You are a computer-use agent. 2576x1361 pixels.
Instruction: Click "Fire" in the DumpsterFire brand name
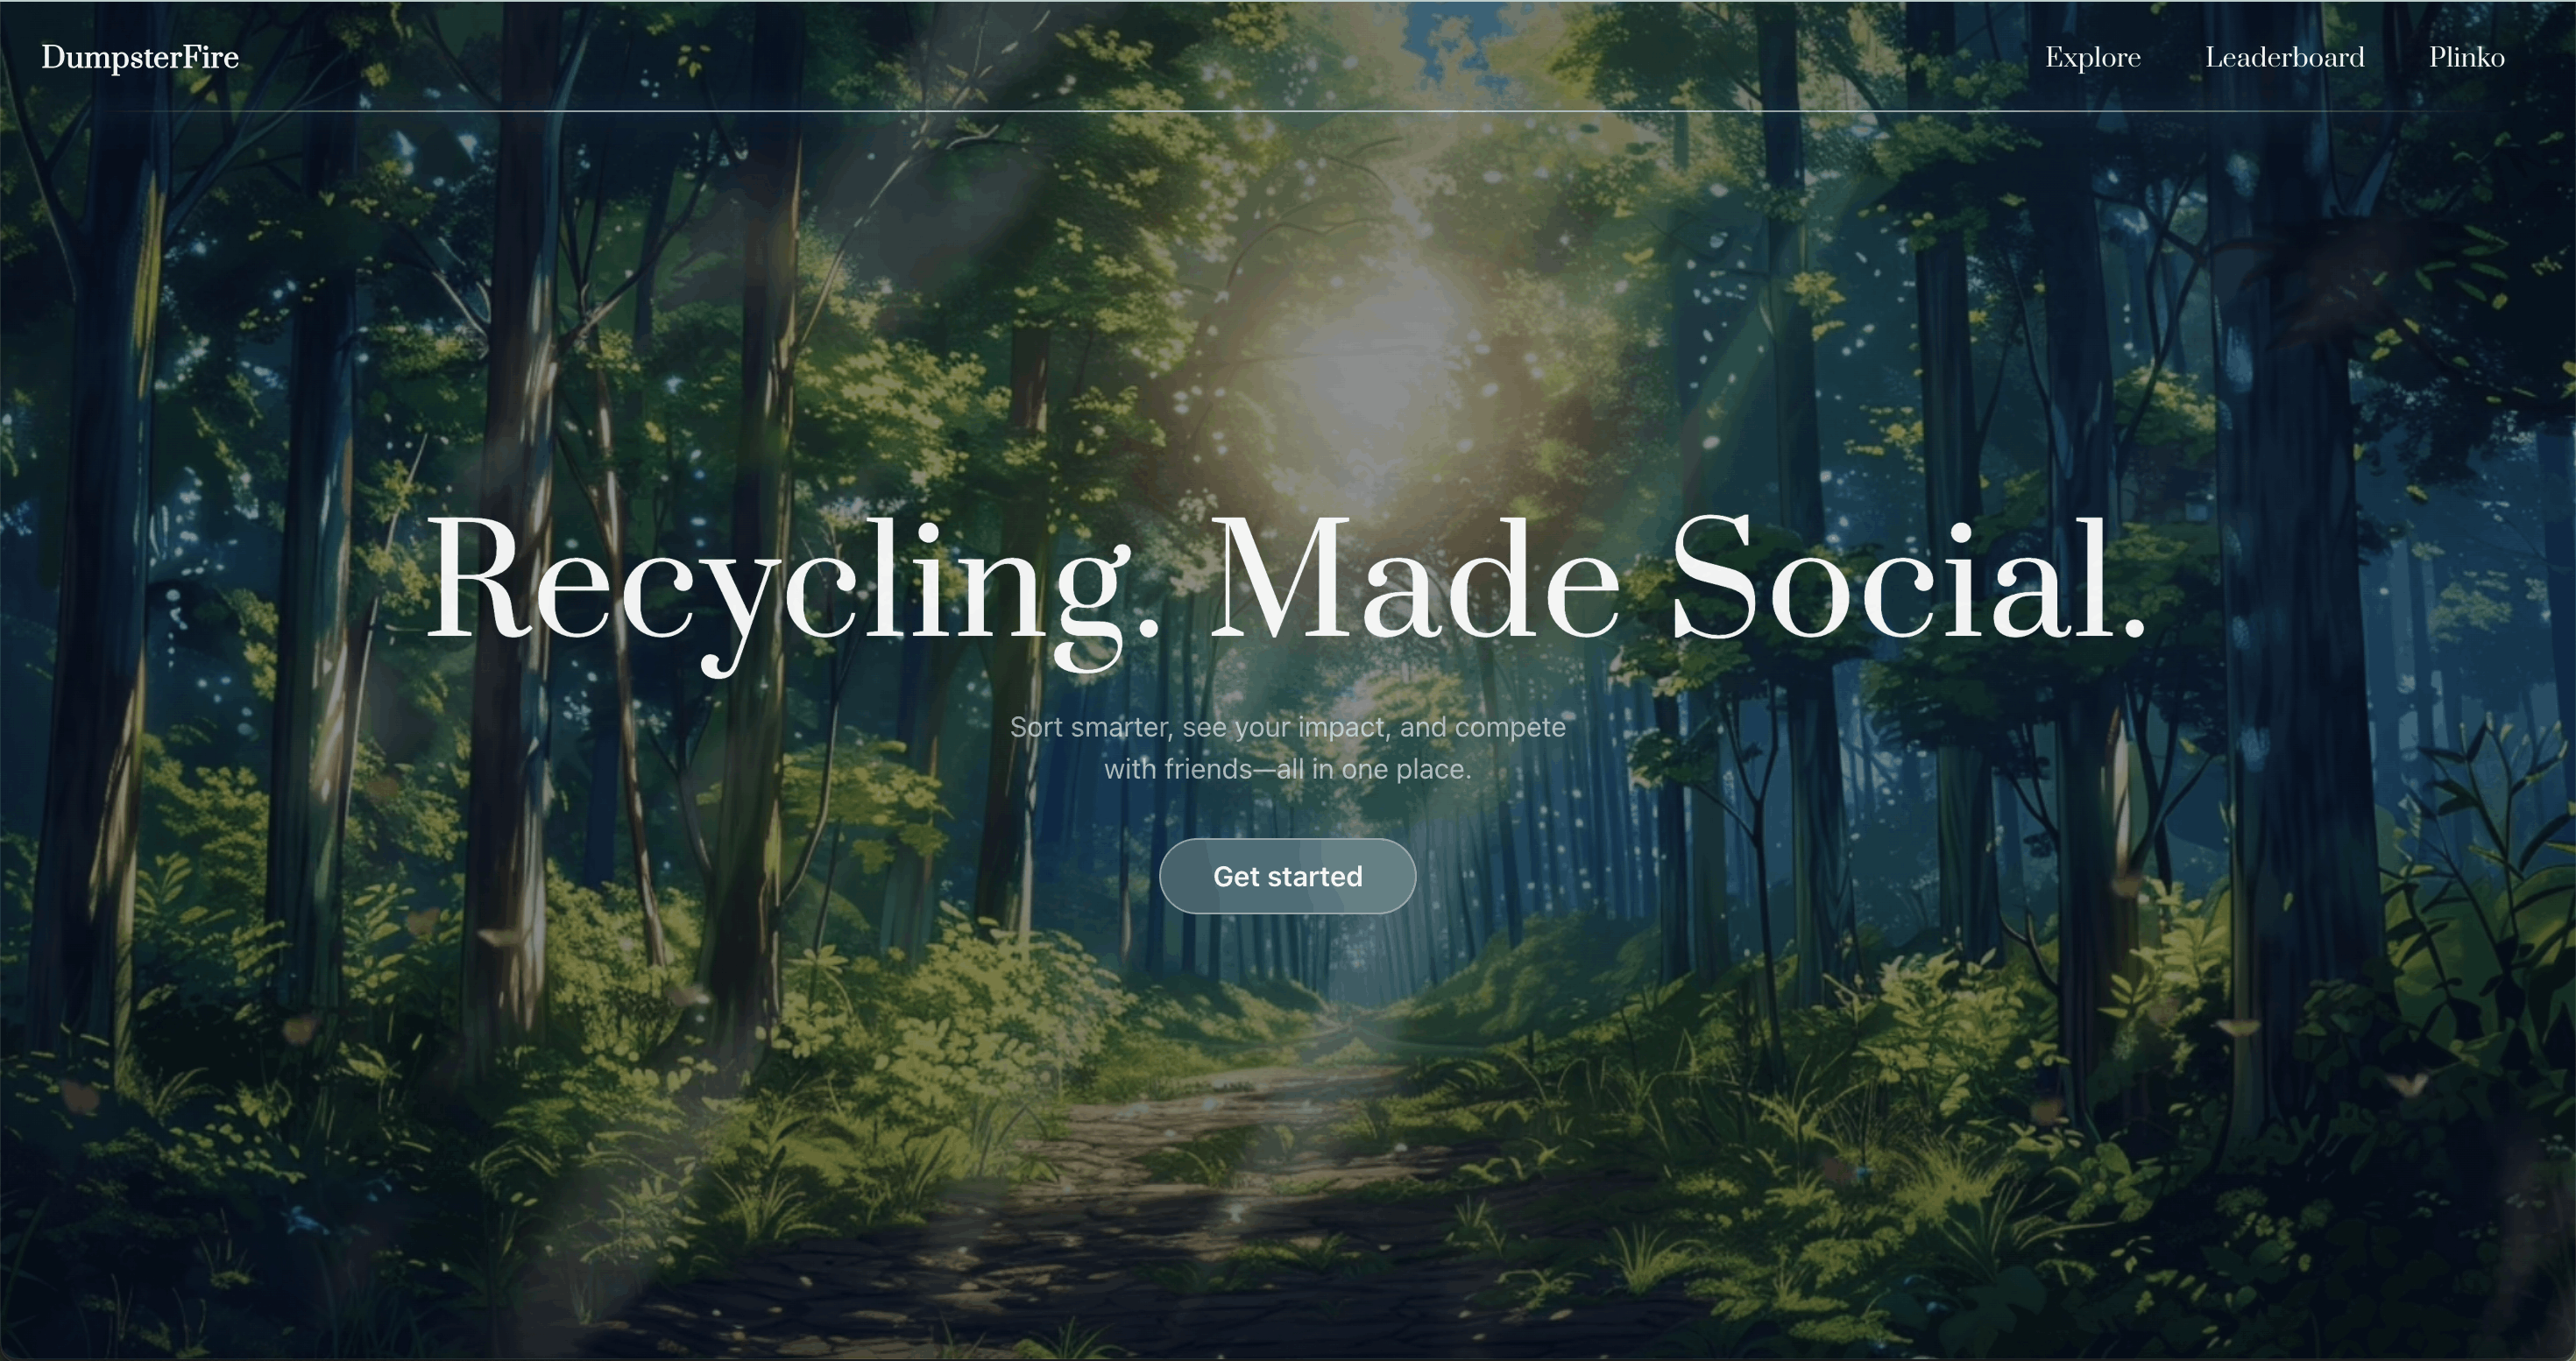210,58
